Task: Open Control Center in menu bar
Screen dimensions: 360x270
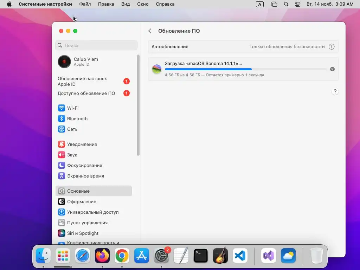Action: click(298, 4)
